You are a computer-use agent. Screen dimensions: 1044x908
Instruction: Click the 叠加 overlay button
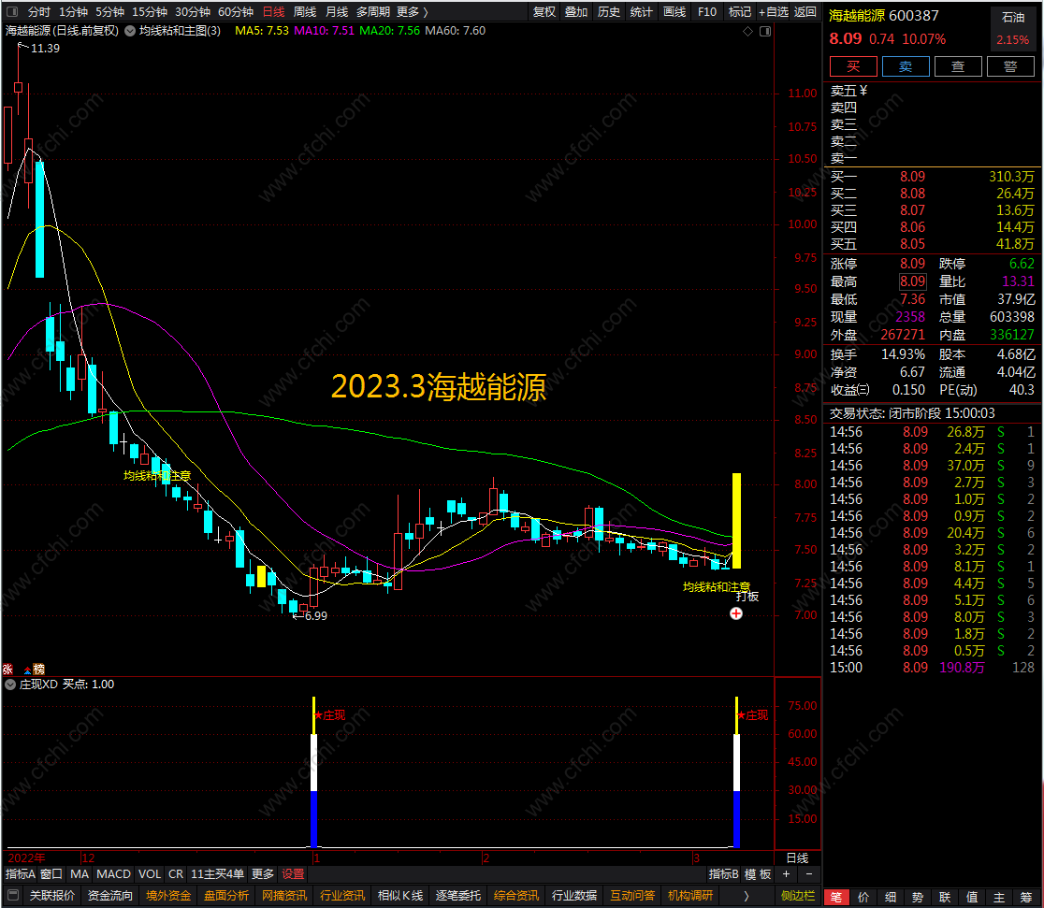coord(576,12)
